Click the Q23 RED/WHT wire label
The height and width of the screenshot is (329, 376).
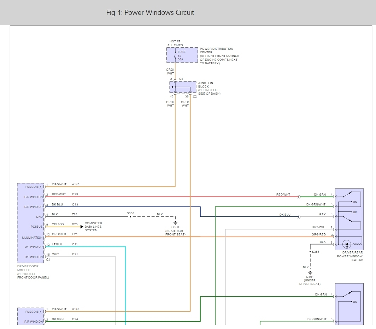[75, 194]
